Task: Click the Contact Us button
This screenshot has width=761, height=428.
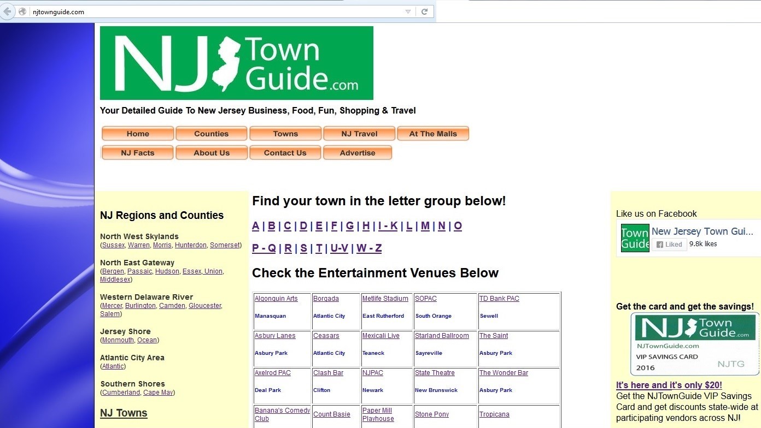Action: pos(285,153)
